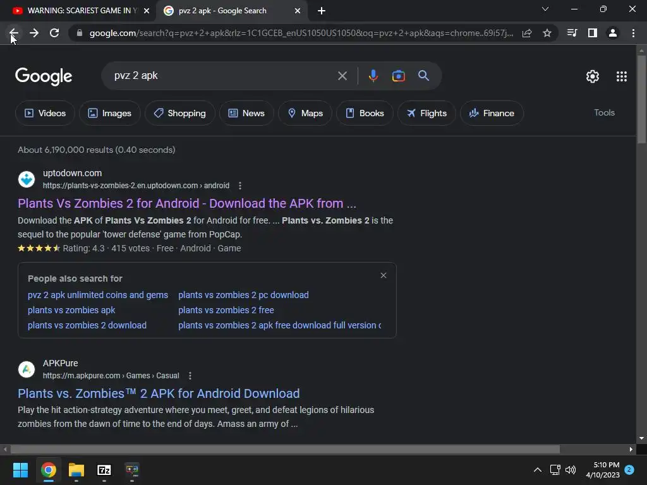Close the YouTube WARNING tab
The height and width of the screenshot is (485, 647).
[146, 11]
